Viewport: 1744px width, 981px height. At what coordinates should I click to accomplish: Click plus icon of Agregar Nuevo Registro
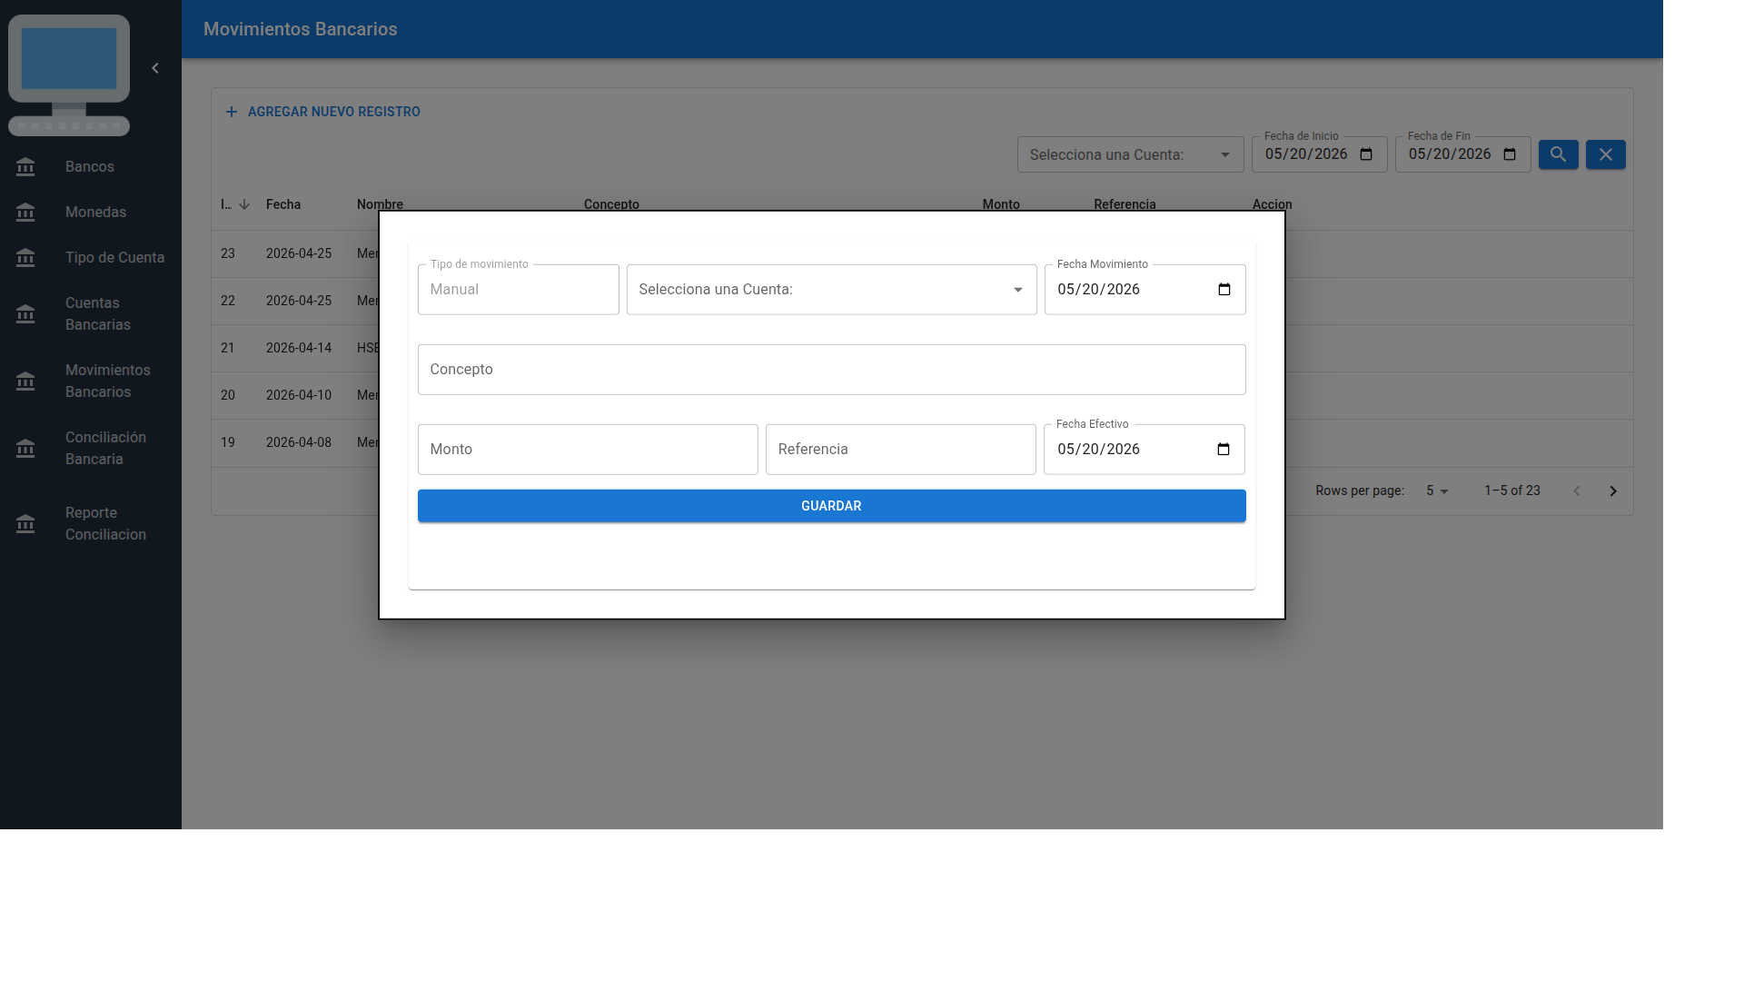[x=232, y=112]
